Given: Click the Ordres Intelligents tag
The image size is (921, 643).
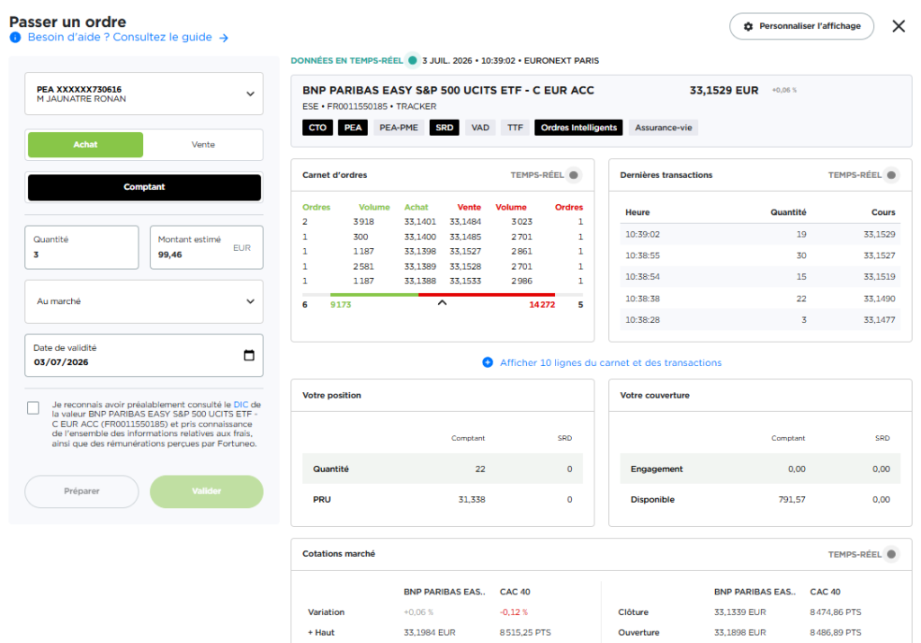Looking at the screenshot, I should coord(578,128).
